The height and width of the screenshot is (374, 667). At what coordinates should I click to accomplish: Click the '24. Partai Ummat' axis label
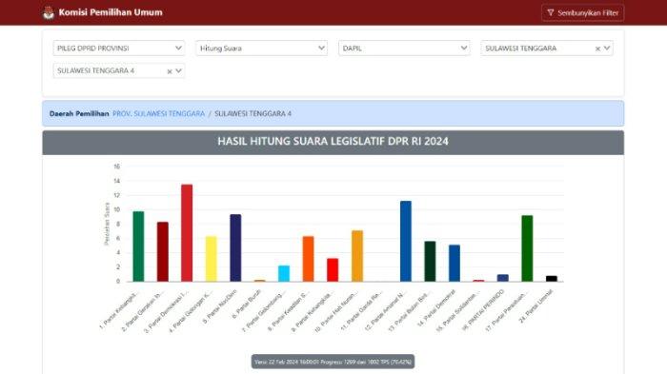pos(536,306)
